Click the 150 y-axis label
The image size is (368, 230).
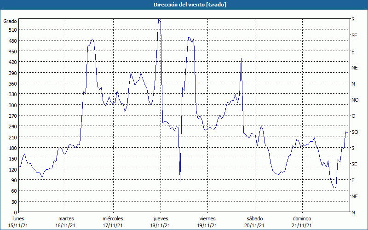click(13, 159)
